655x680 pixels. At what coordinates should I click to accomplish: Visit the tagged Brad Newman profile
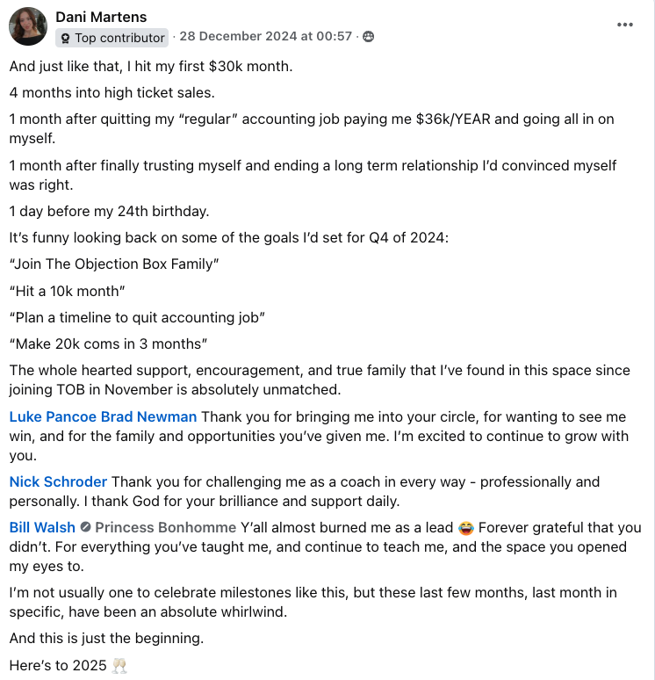(x=148, y=416)
